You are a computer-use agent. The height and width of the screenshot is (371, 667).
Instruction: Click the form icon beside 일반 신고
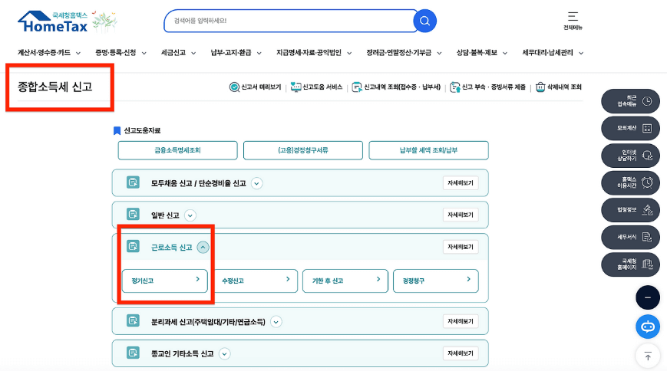(x=133, y=214)
